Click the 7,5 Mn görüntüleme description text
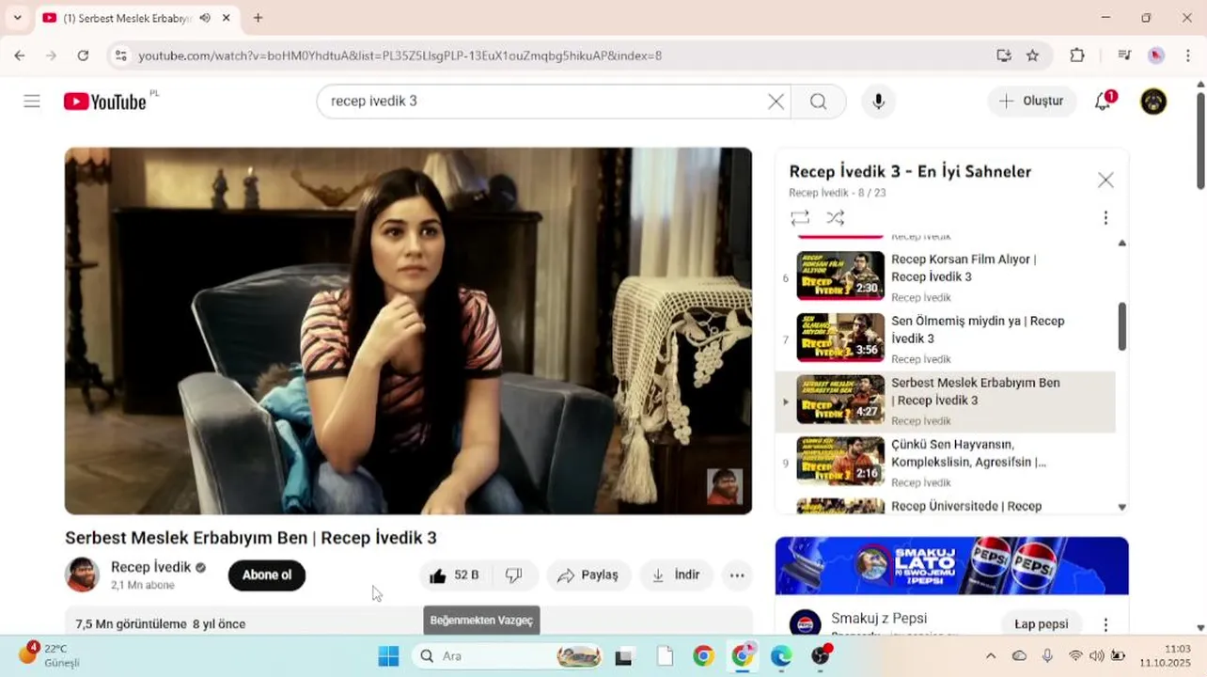The width and height of the screenshot is (1207, 677). click(x=160, y=624)
